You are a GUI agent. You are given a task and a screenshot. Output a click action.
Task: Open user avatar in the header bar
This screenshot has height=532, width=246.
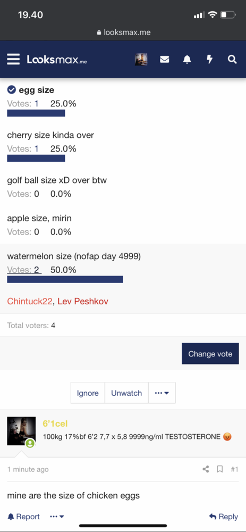tap(141, 60)
